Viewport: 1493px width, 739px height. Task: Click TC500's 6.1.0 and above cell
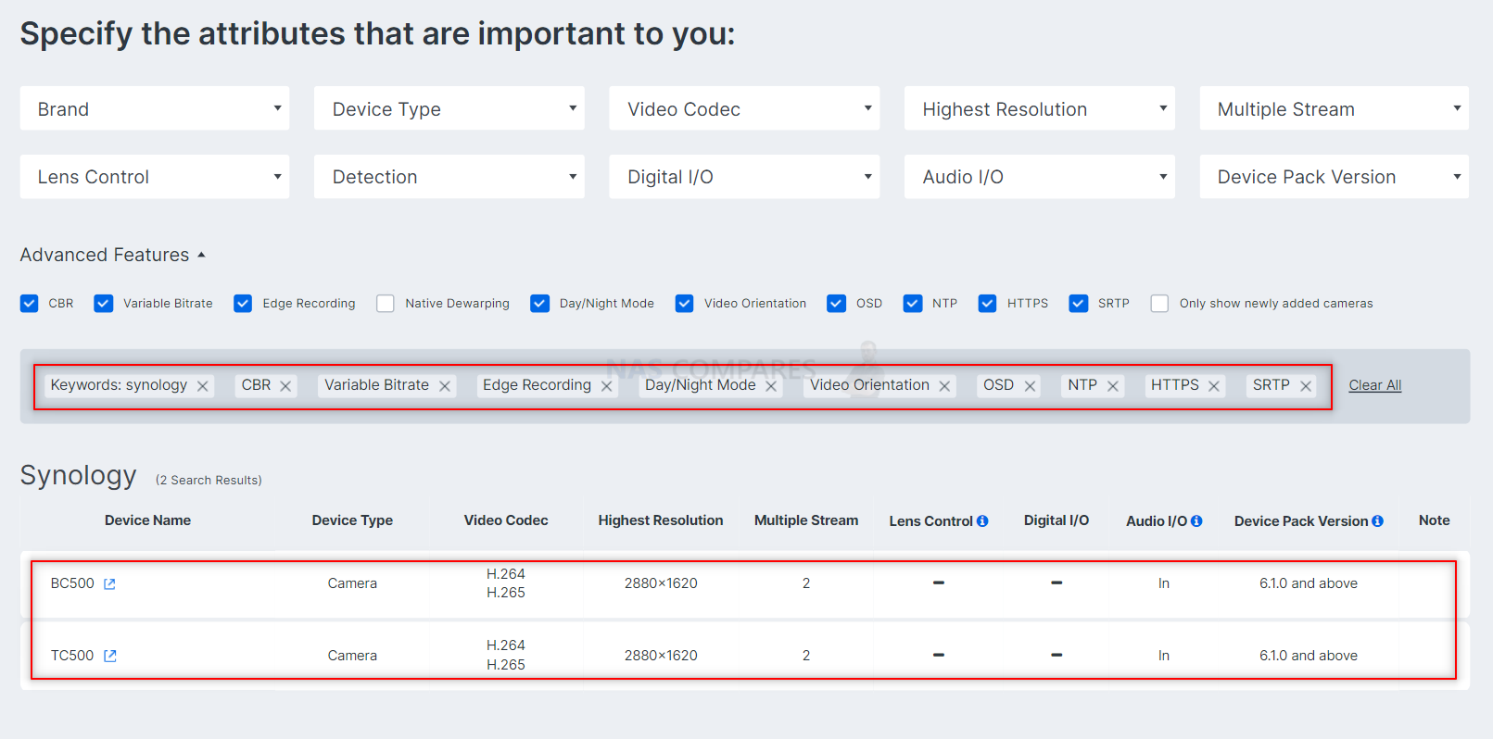[1309, 656]
